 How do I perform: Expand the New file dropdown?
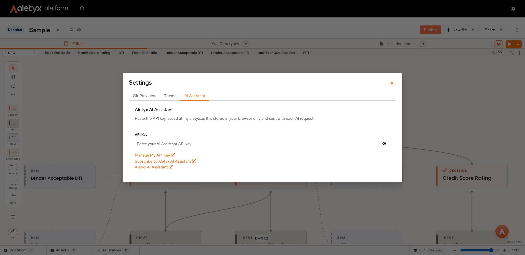(473, 30)
